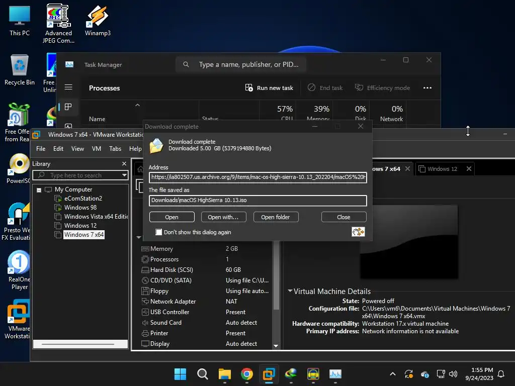Open the File menu in VMware Workstation

click(41, 149)
